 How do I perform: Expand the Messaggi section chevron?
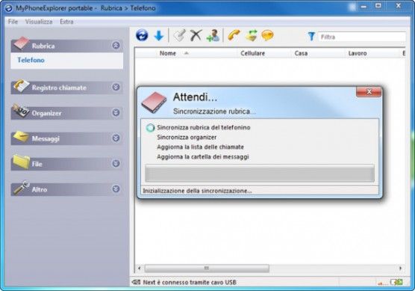[x=116, y=138]
